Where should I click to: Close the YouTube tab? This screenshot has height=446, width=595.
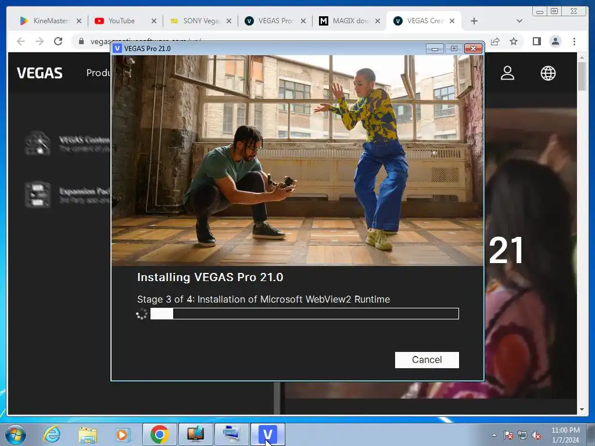pos(153,21)
